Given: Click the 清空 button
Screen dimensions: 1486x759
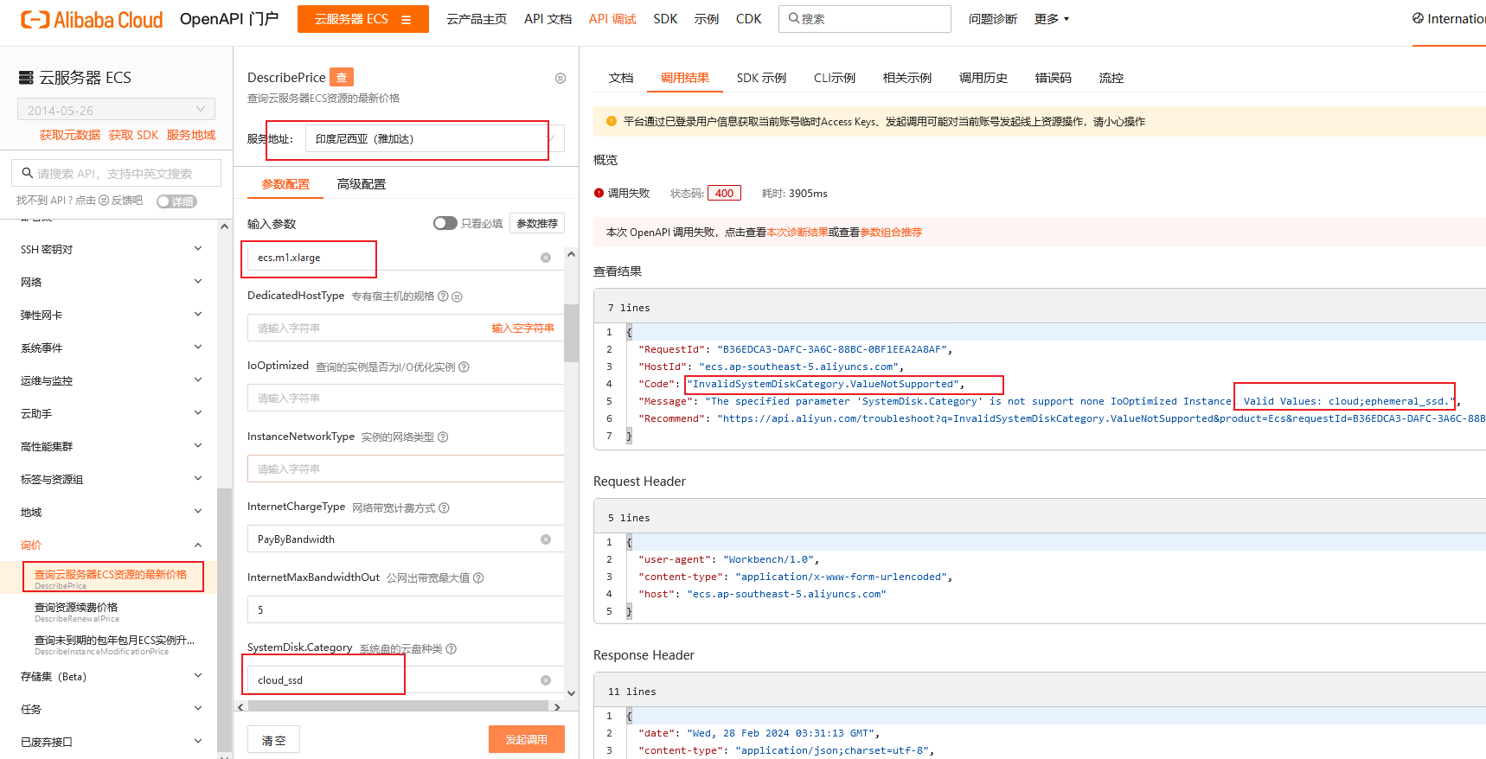Looking at the screenshot, I should [274, 740].
